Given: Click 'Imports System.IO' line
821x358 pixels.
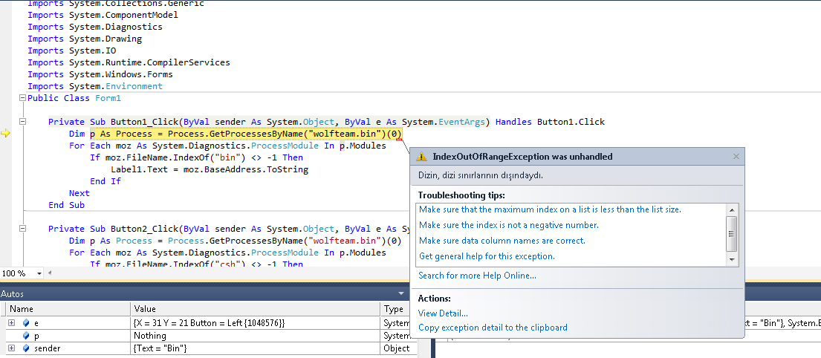Looking at the screenshot, I should (72, 51).
